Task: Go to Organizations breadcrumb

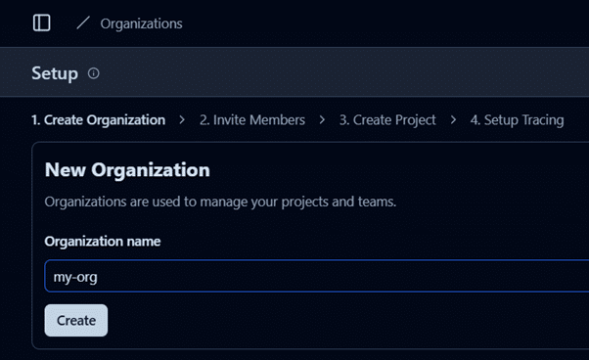Action: pyautogui.click(x=141, y=23)
